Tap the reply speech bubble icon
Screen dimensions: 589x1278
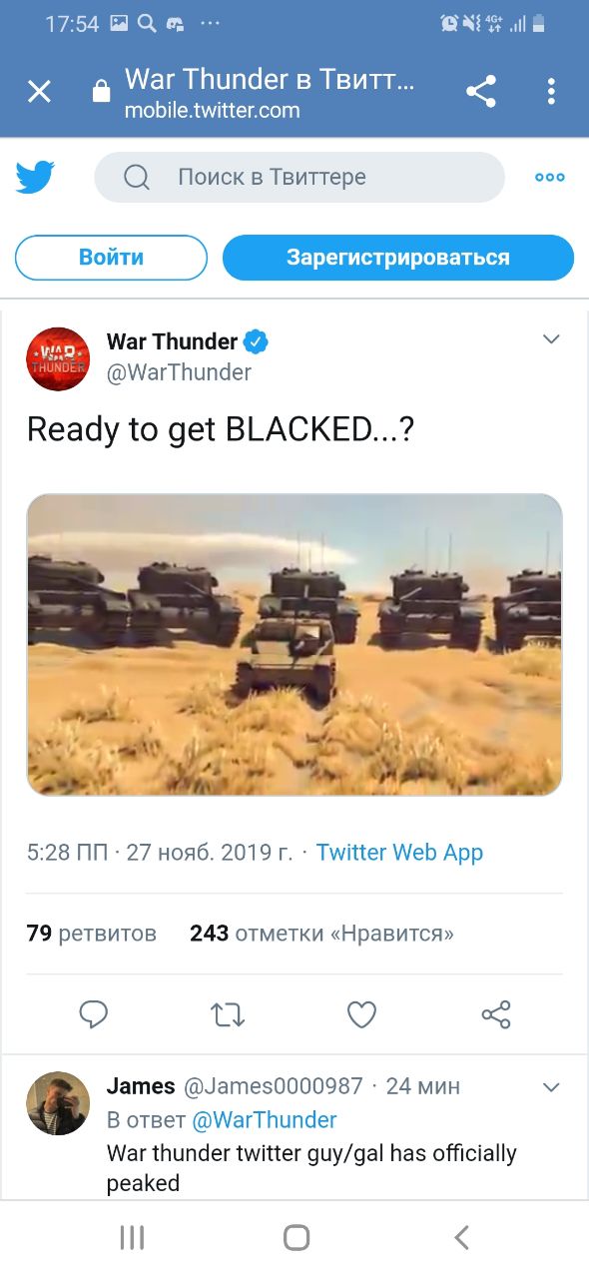(x=94, y=1014)
